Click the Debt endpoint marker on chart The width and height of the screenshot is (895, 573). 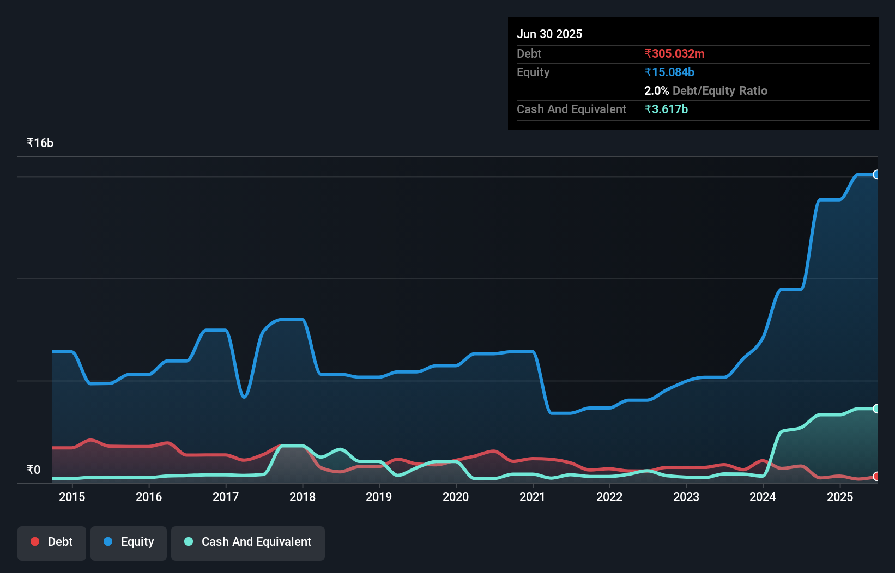point(876,477)
